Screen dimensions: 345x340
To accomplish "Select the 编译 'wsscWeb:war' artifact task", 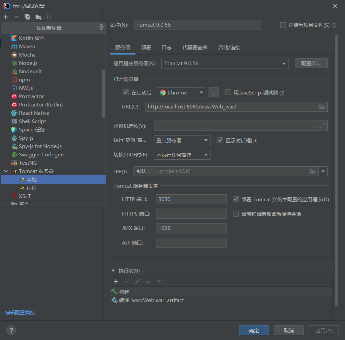I will [221, 300].
